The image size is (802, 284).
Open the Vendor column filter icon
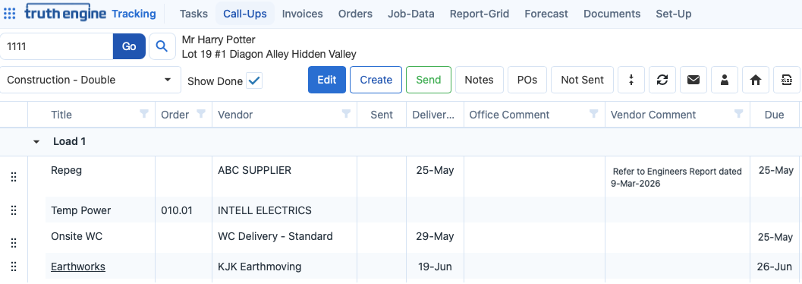(346, 114)
